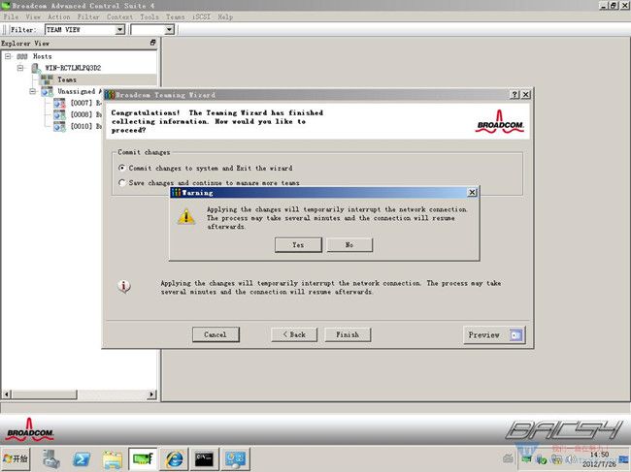Open Server Manager from the taskbar
The image size is (631, 472).
coord(51,458)
